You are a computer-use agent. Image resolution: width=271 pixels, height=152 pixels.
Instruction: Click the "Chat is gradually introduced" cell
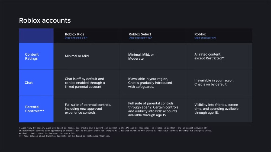[x=150, y=83]
